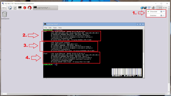
Task: Click the blue network computers tray icon
Action: [142, 8]
